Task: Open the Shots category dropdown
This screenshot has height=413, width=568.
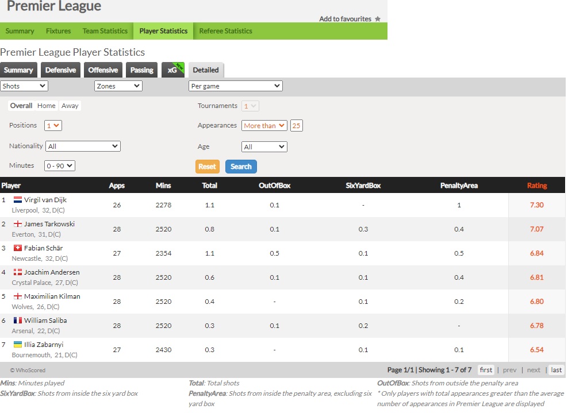Action: click(24, 86)
